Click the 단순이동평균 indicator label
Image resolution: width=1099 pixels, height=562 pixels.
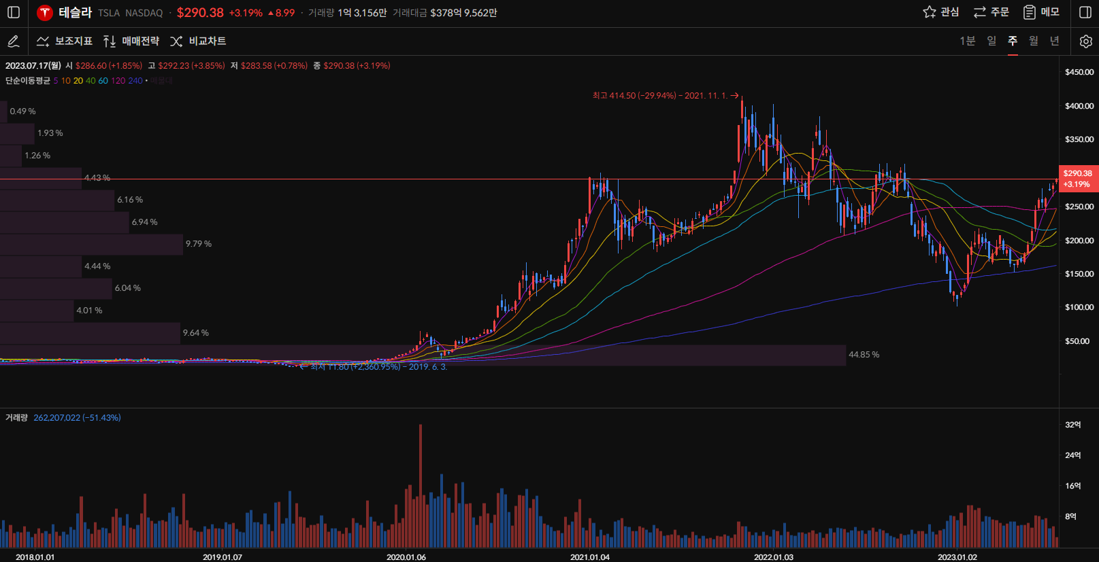point(28,81)
